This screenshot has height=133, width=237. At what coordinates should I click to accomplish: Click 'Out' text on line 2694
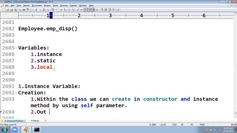coord(41,112)
